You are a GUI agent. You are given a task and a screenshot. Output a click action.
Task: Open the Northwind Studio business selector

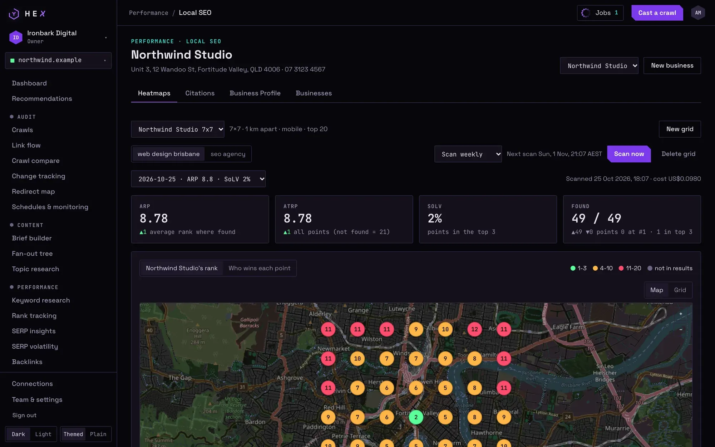599,66
